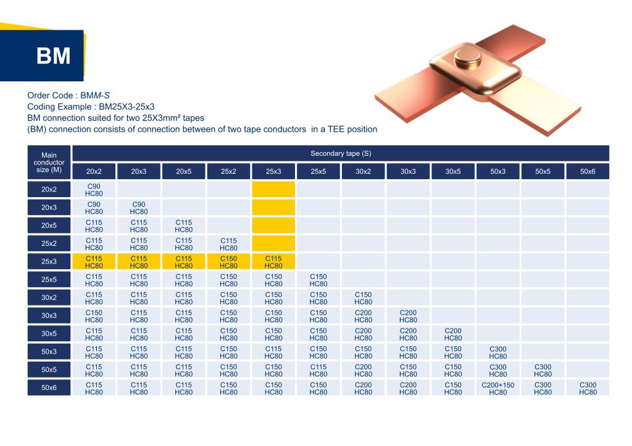The image size is (632, 446).
Task: Click the C300 HC80 cell in row 50x3
Action: (x=497, y=352)
